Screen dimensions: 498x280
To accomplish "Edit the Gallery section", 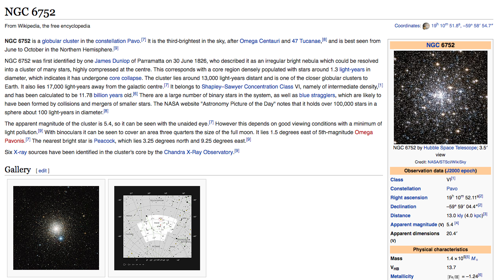I will pyautogui.click(x=43, y=171).
